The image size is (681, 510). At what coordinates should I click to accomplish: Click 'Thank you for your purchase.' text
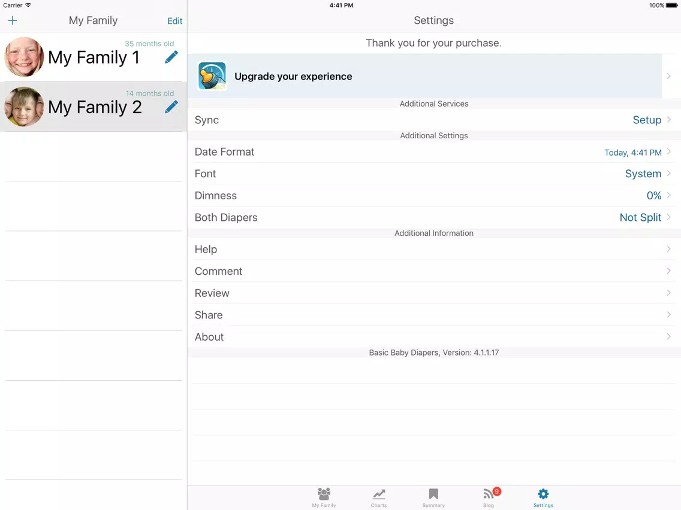tap(433, 43)
